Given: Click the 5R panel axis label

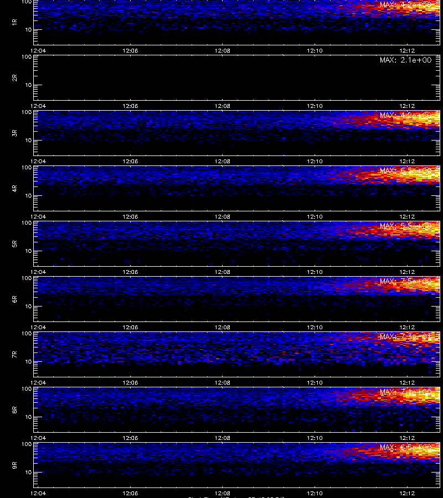Looking at the screenshot, I should 14,243.
